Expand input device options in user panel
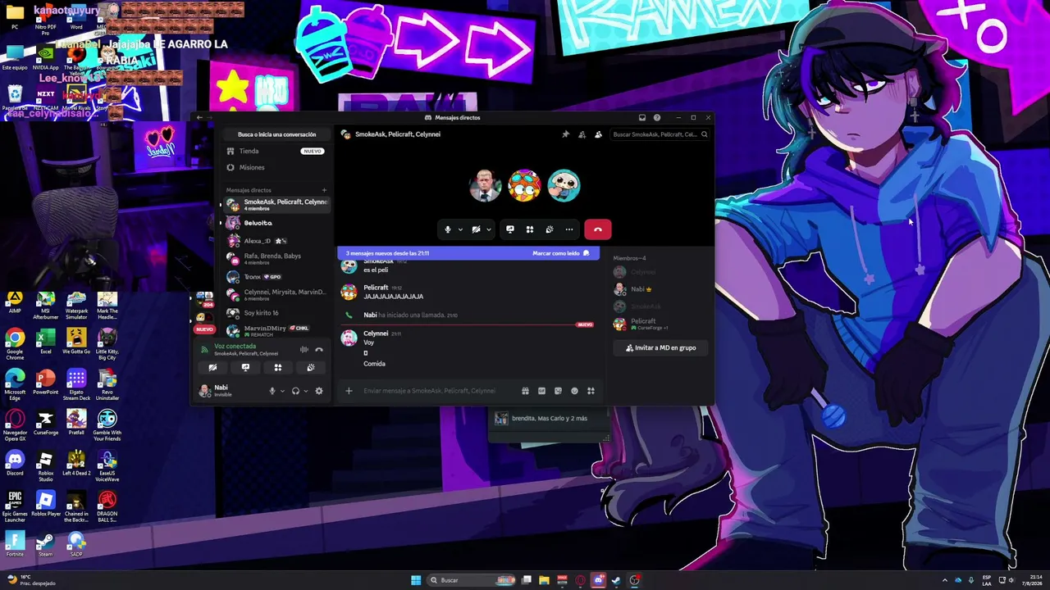Image resolution: width=1050 pixels, height=590 pixels. click(x=282, y=391)
